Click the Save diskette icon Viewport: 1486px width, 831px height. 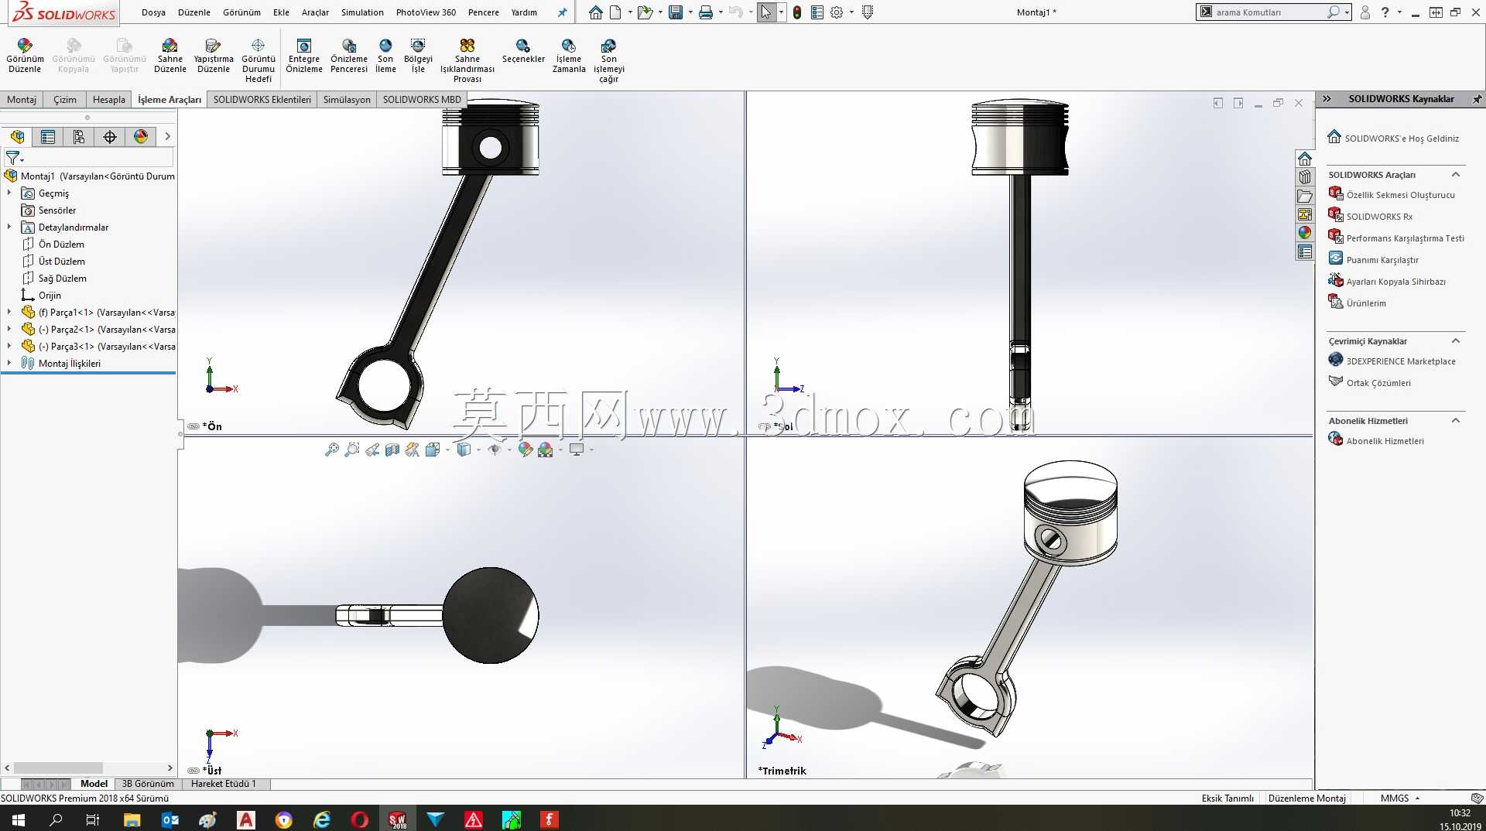[676, 12]
